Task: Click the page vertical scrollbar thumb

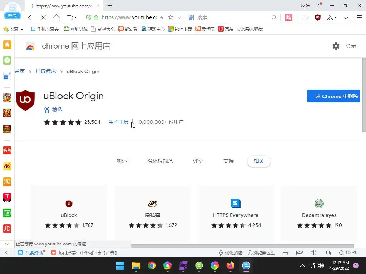Action: click(364, 95)
